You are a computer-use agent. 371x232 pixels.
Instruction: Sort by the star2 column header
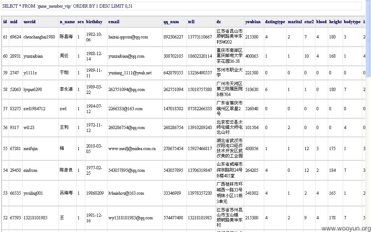(x=309, y=22)
